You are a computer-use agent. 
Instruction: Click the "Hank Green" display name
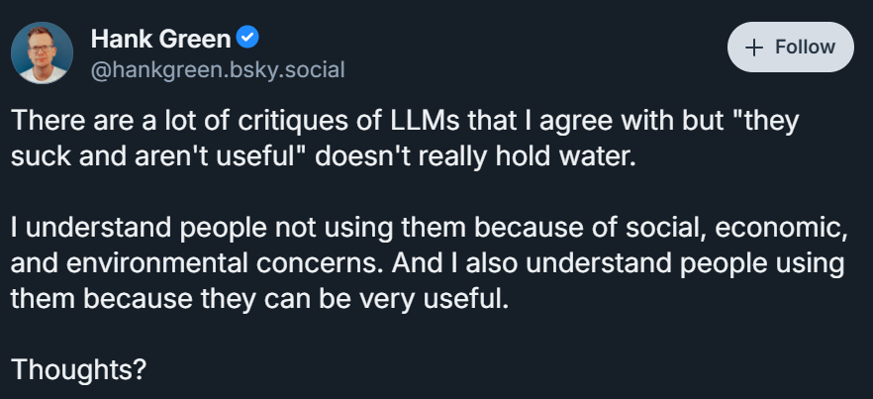coord(160,41)
